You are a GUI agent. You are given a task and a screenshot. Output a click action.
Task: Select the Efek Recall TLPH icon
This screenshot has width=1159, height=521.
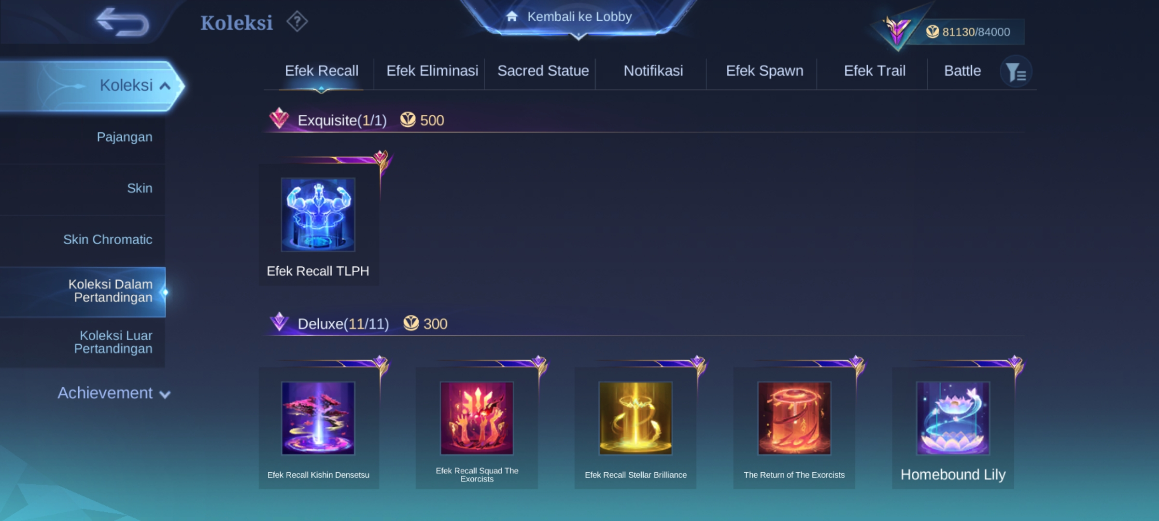[318, 215]
